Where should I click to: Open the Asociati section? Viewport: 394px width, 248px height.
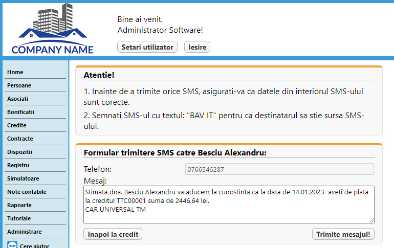(35, 99)
